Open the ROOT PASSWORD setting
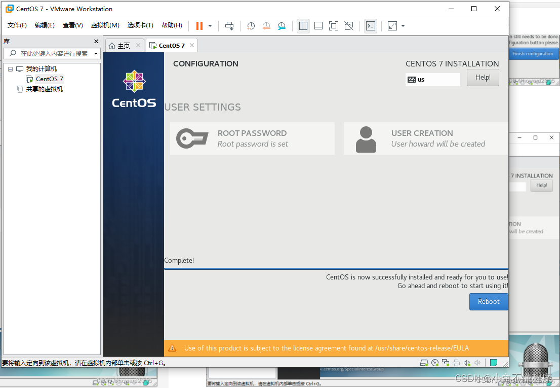Viewport: 560px width, 388px height. tap(253, 138)
